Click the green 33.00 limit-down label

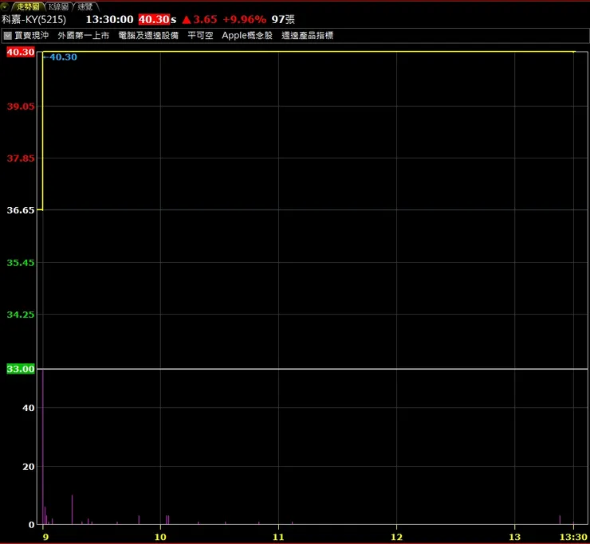point(21,369)
